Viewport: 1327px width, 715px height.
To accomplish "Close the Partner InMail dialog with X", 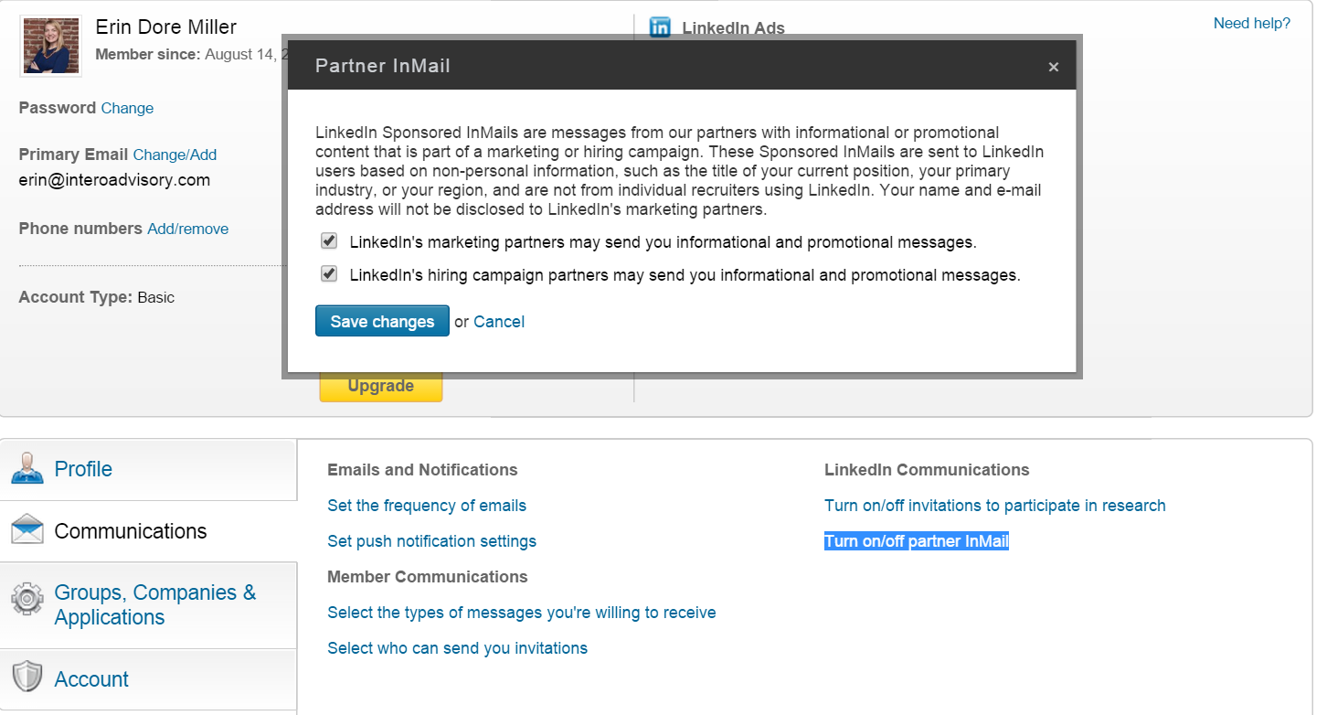I will [1053, 67].
